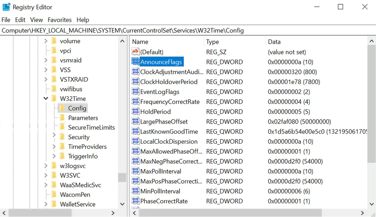Click the values pane scroll-down arrow
Screen dimensions: 376x217
(x=371, y=204)
